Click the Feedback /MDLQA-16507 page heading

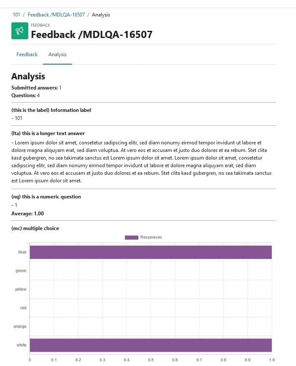91,35
